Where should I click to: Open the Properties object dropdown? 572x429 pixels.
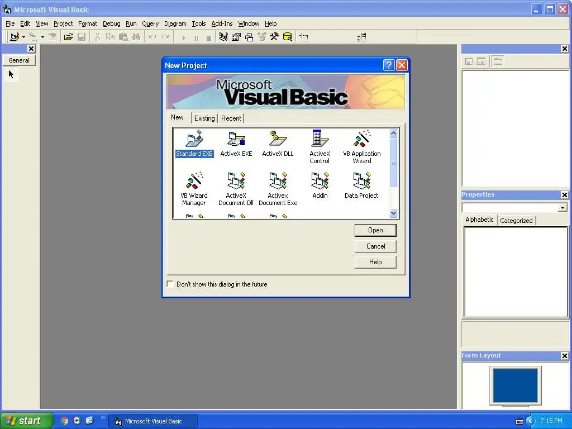[563, 208]
